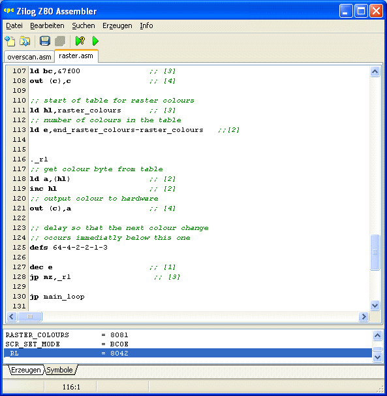This screenshot has height=396, width=387.
Task: Click the editor vertical scrollbar down arrow
Action: [375, 306]
